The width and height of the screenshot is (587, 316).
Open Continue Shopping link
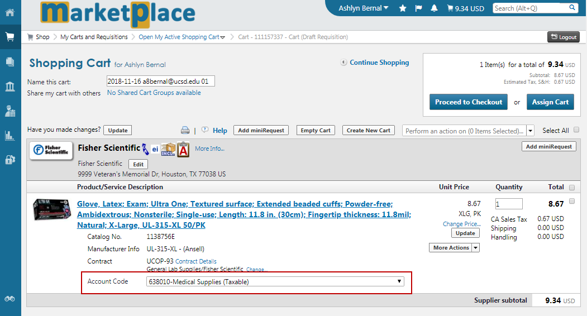click(x=379, y=63)
